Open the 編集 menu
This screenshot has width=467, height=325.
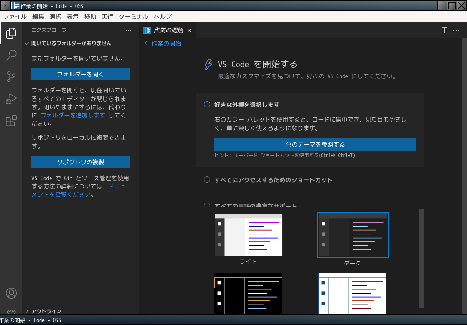point(38,16)
